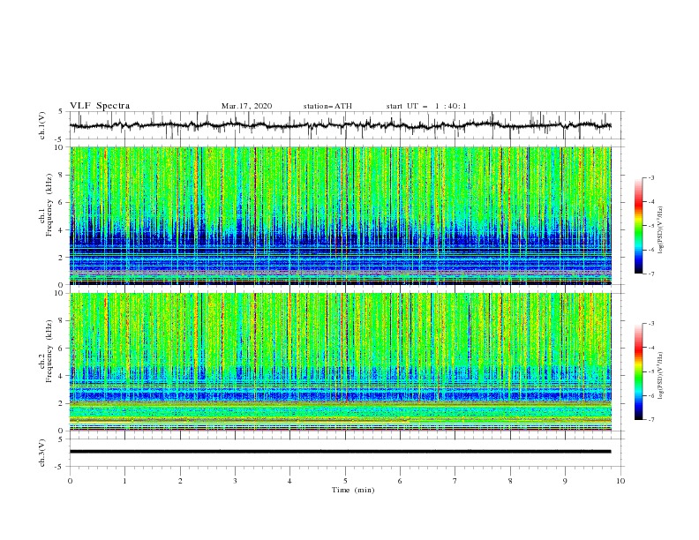
Task: Click time axis tick label "0"
Action: (70, 481)
